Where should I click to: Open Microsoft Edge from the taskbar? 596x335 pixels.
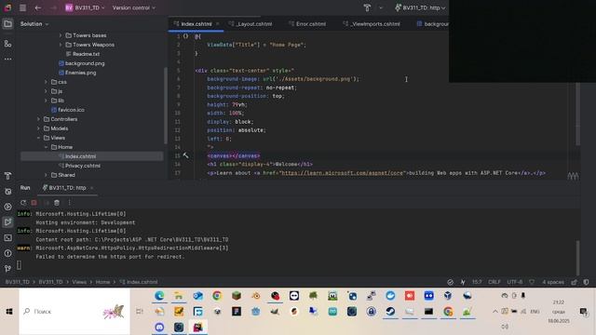(159, 296)
